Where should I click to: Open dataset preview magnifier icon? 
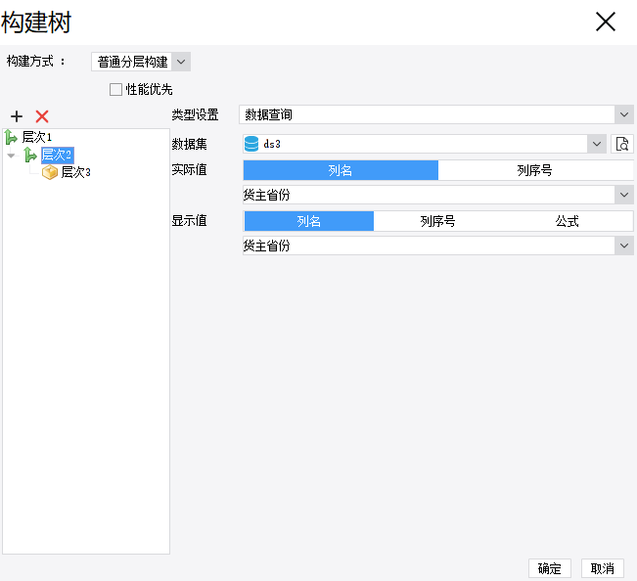point(622,144)
